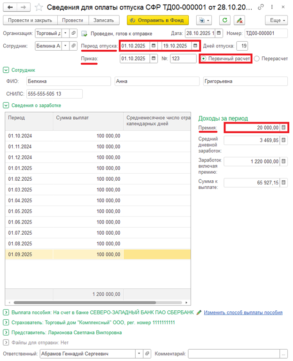This screenshot has width=293, height=361.
Task: Open calendar picker for document Дата field
Action: click(219, 33)
